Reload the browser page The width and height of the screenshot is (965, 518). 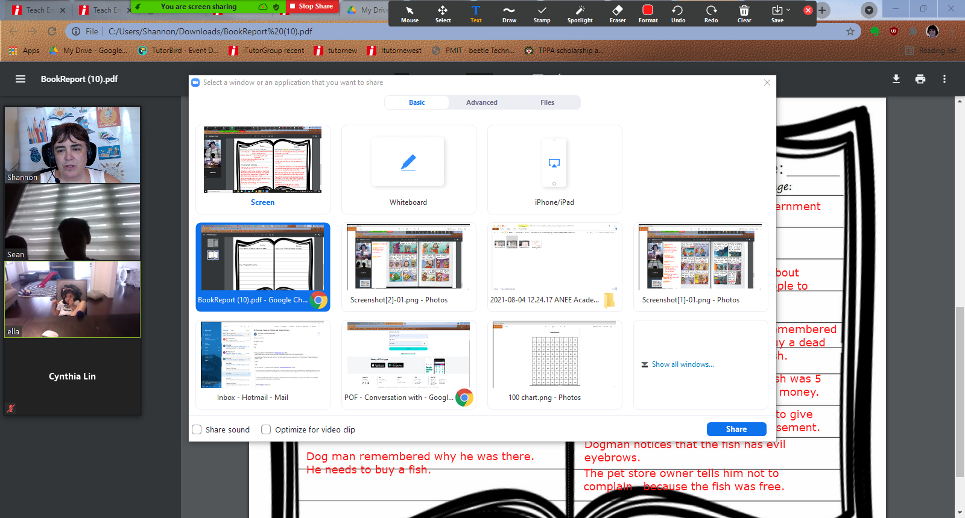pos(52,31)
